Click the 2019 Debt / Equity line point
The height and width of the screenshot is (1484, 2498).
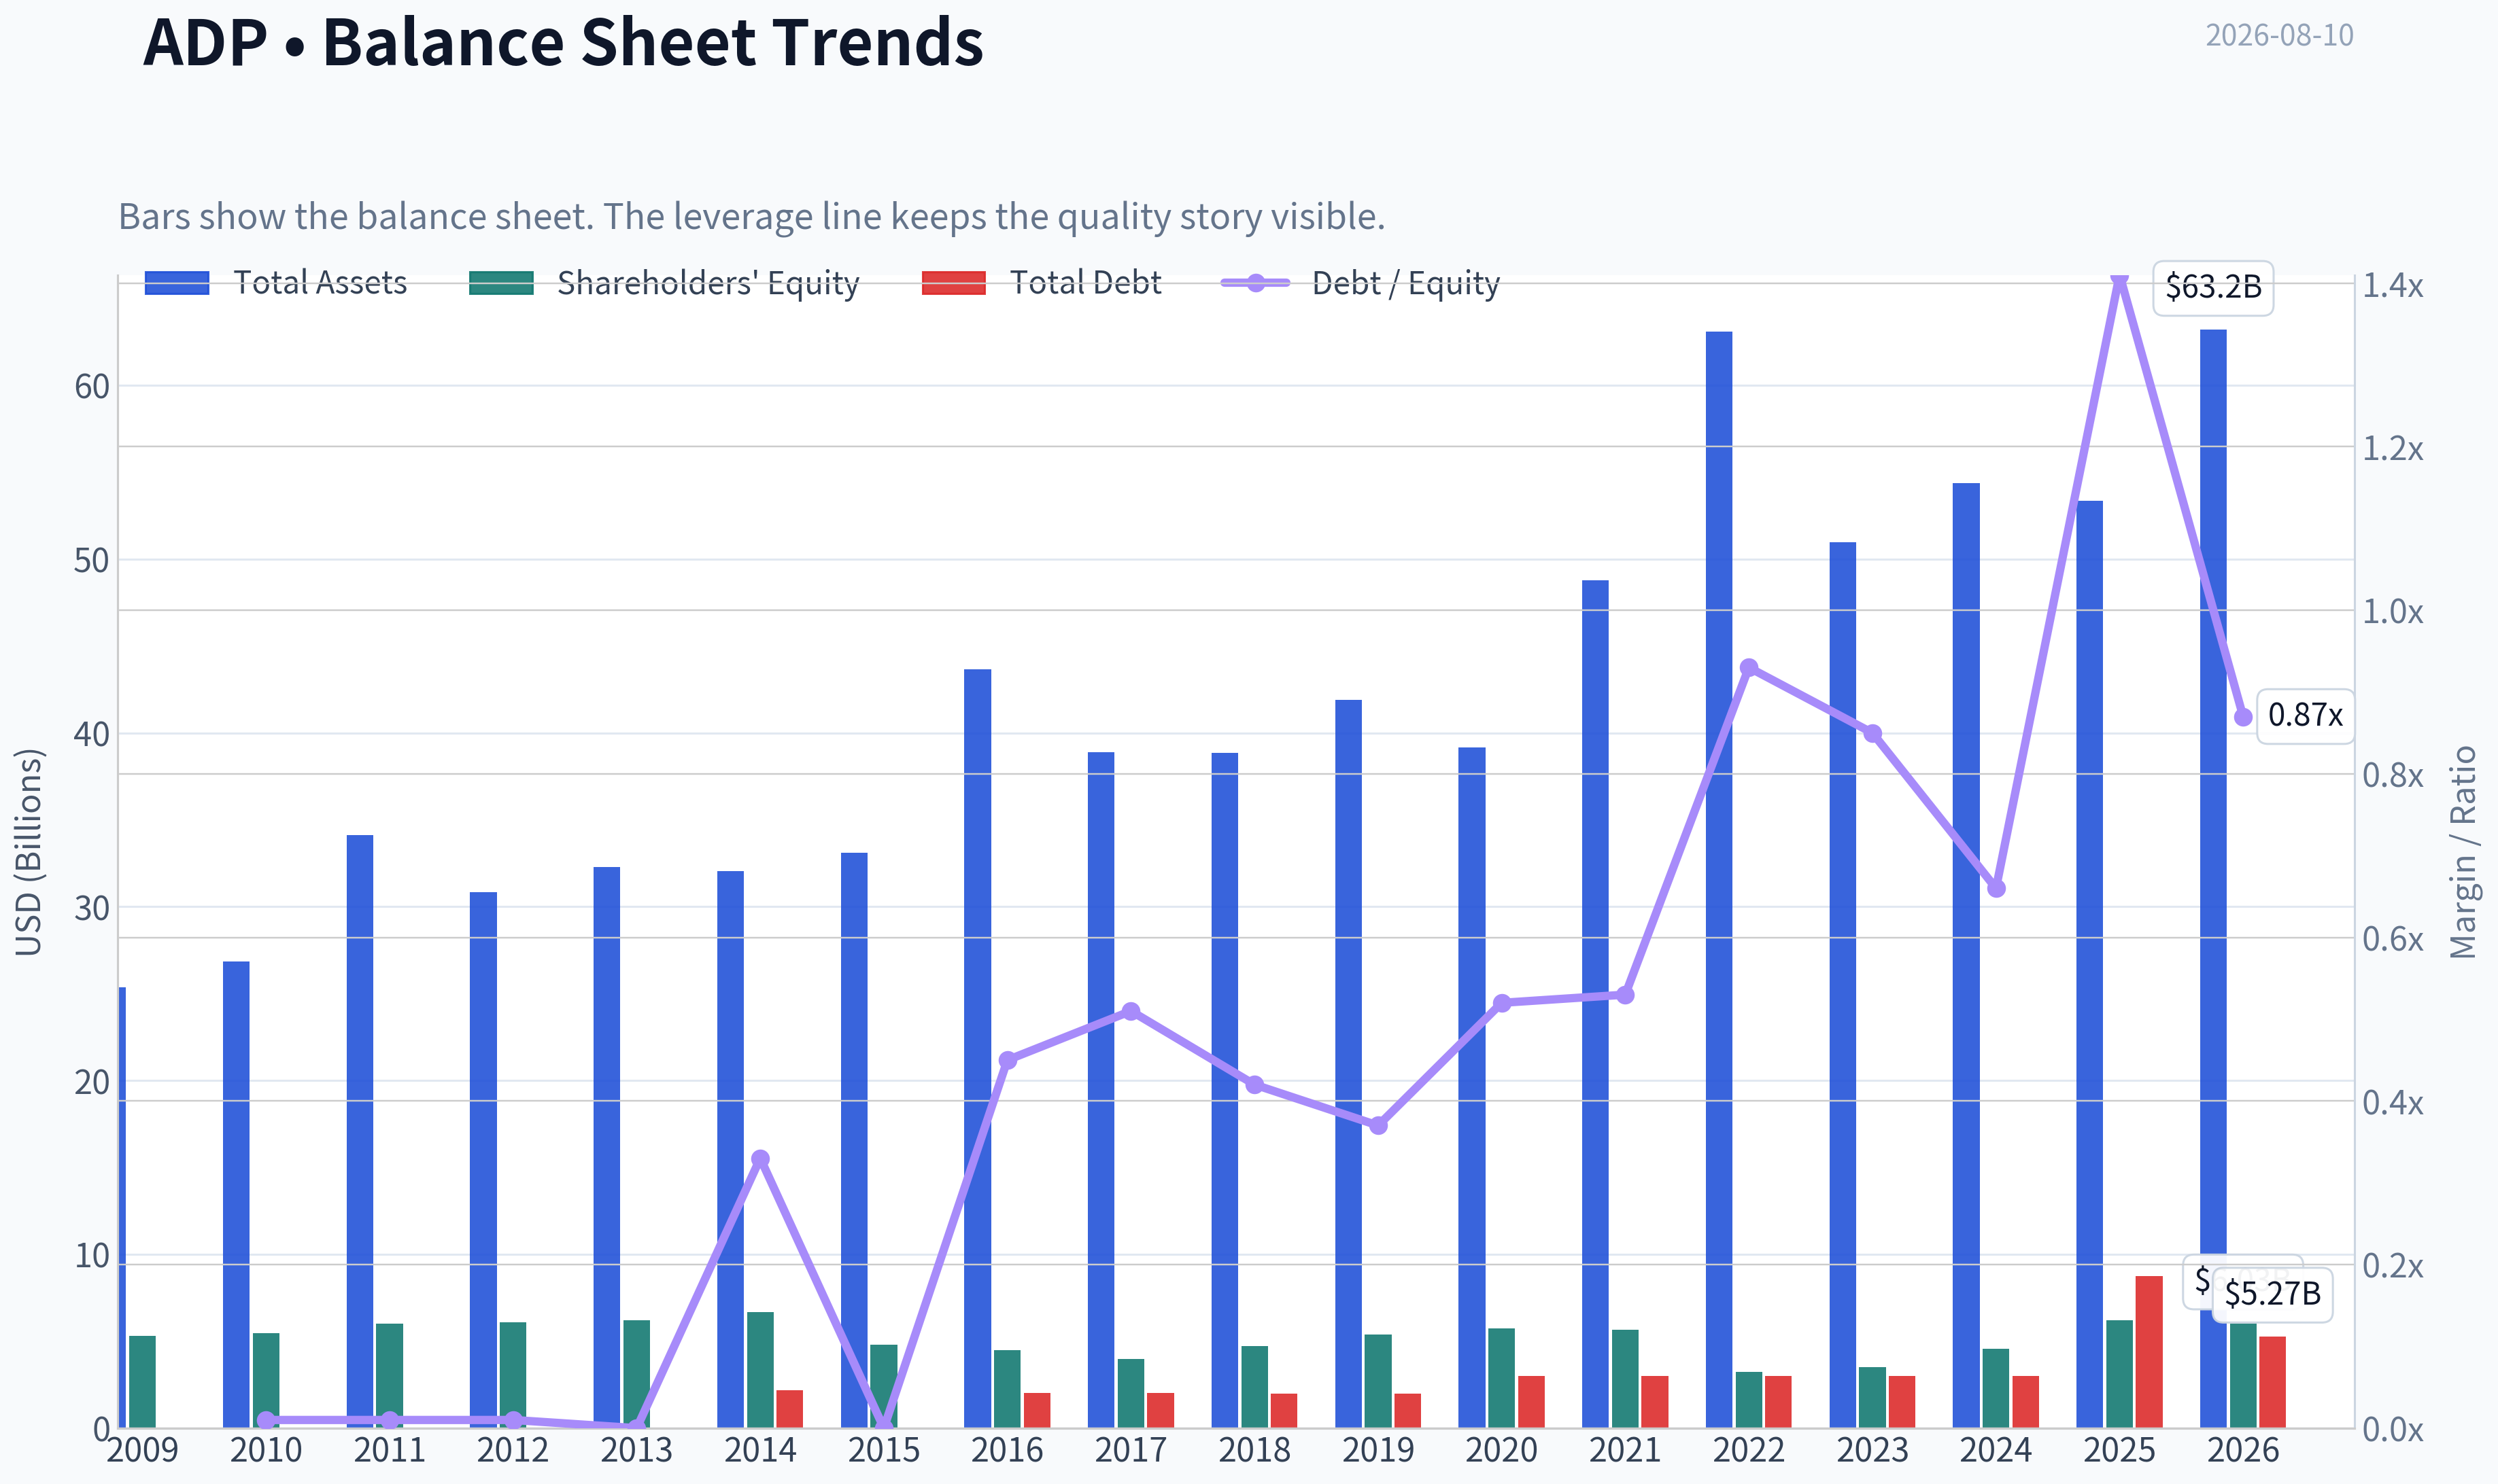[x=1379, y=1125]
